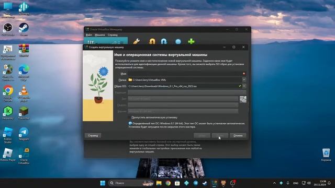The width and height of the screenshot is (335, 188).
Task: Open the VLC media player desktop shortcut
Action: coord(24,93)
